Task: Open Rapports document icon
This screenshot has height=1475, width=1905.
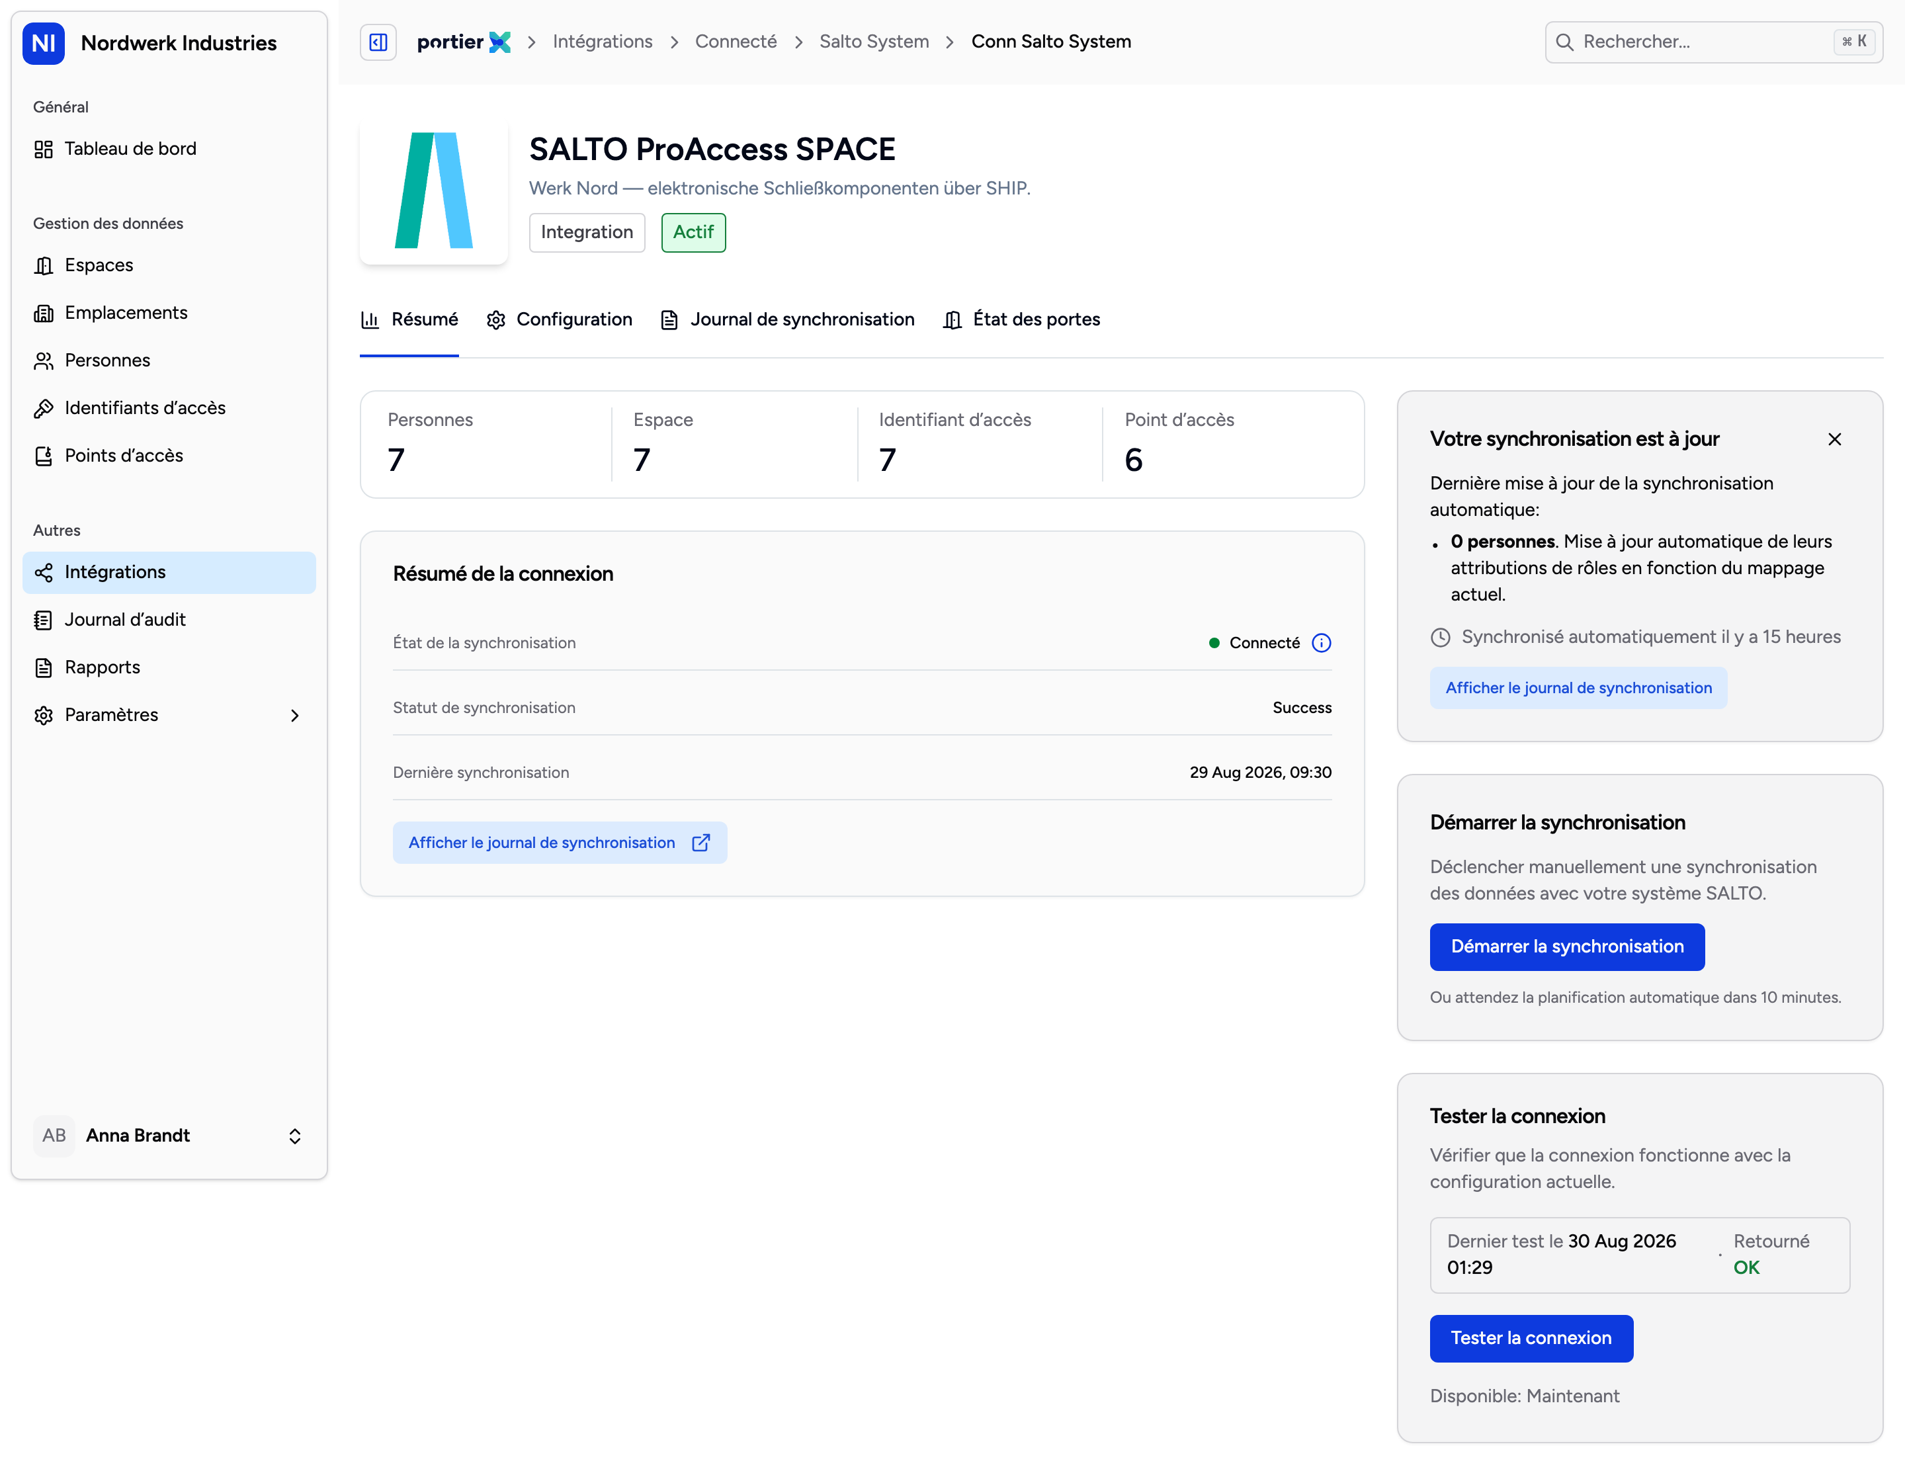Action: pos(44,668)
